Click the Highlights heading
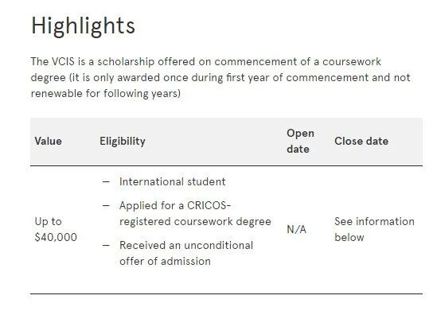The width and height of the screenshot is (437, 311). pos(83,26)
